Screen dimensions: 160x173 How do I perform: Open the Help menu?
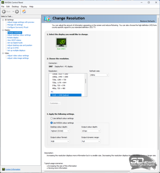31,7
